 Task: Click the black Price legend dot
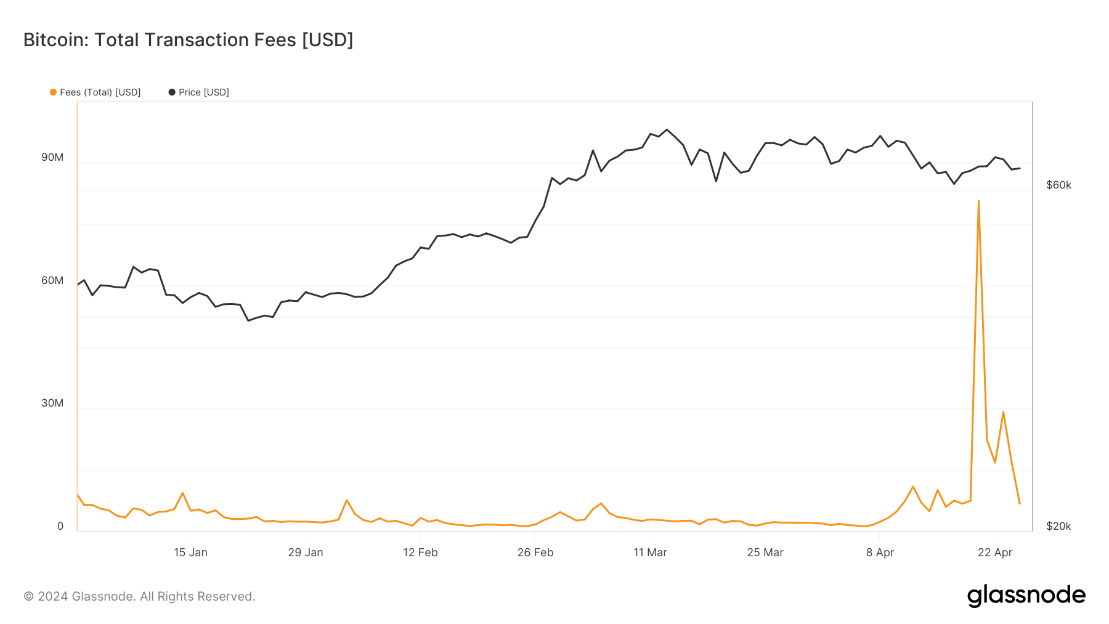(x=172, y=92)
